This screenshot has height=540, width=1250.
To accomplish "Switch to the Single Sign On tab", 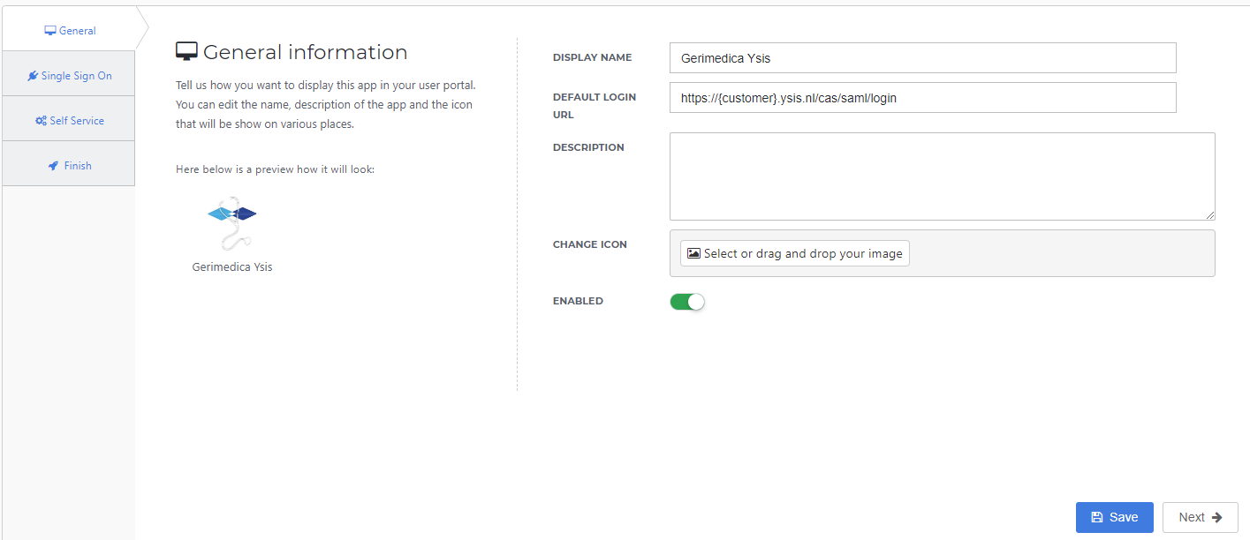I will 69,75.
